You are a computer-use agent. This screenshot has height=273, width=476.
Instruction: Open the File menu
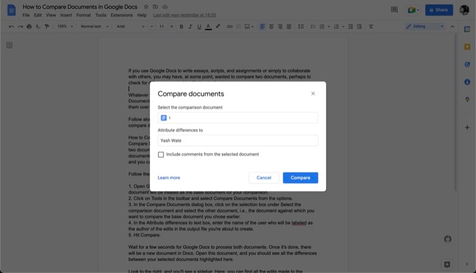[x=26, y=15]
